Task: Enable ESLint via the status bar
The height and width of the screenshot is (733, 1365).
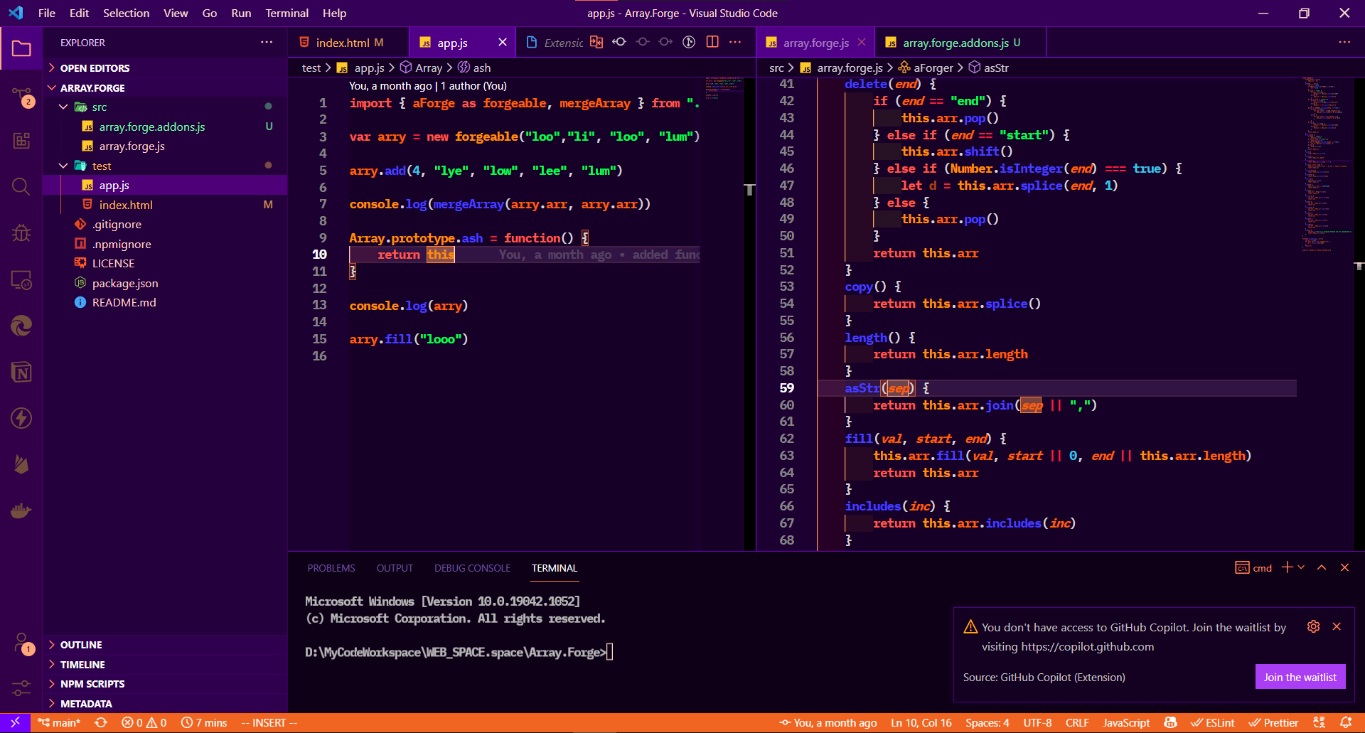Action: pos(1213,722)
